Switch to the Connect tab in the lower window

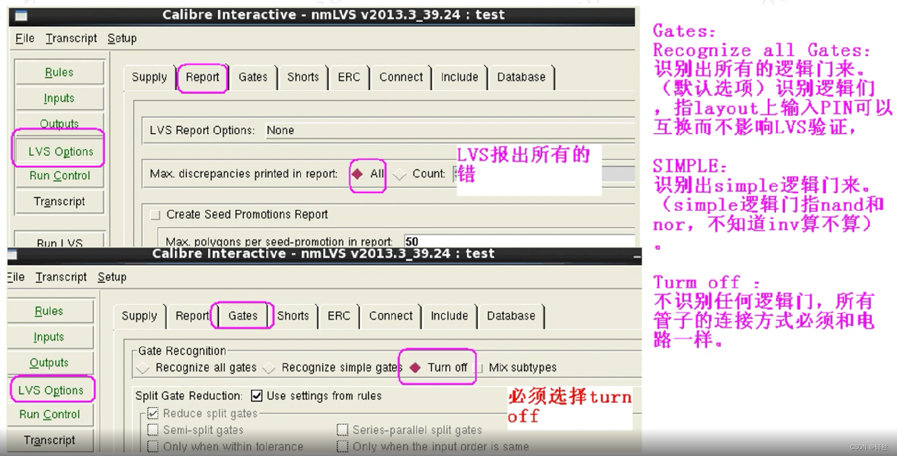(391, 316)
